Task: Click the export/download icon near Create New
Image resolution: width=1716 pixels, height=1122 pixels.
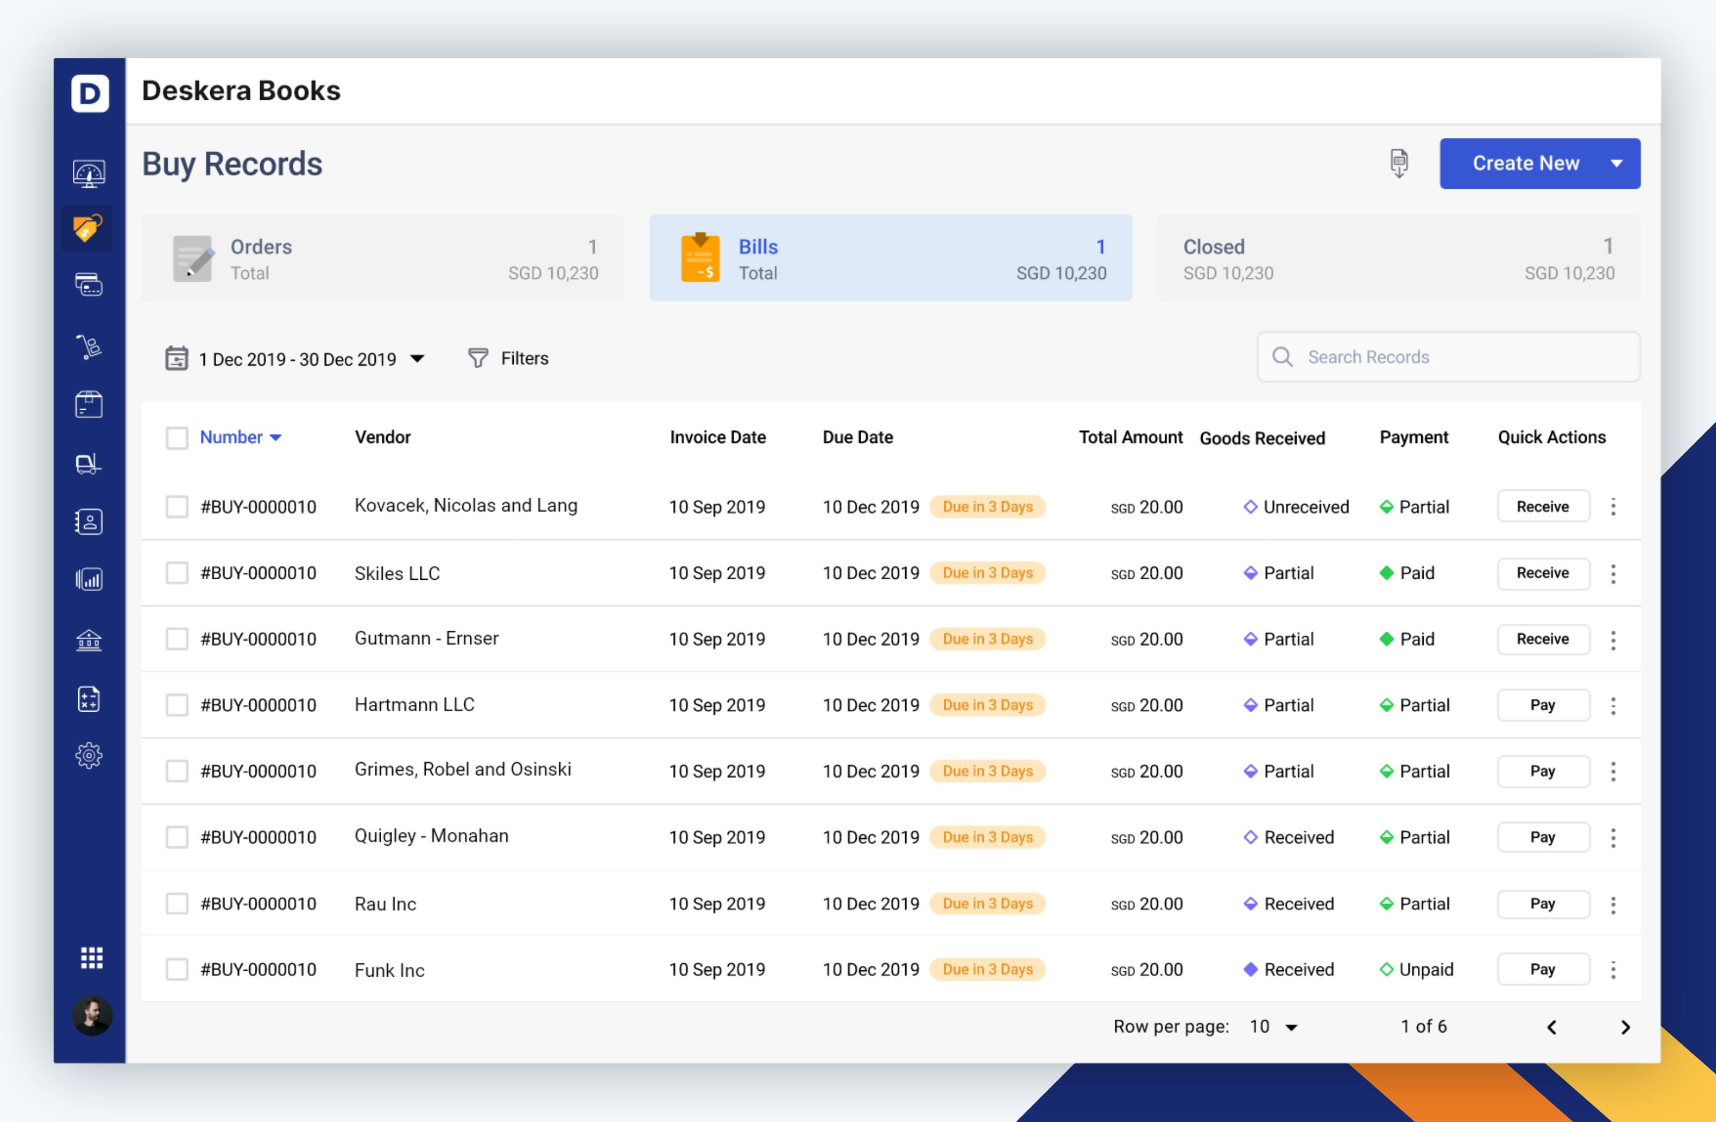Action: click(x=1399, y=164)
